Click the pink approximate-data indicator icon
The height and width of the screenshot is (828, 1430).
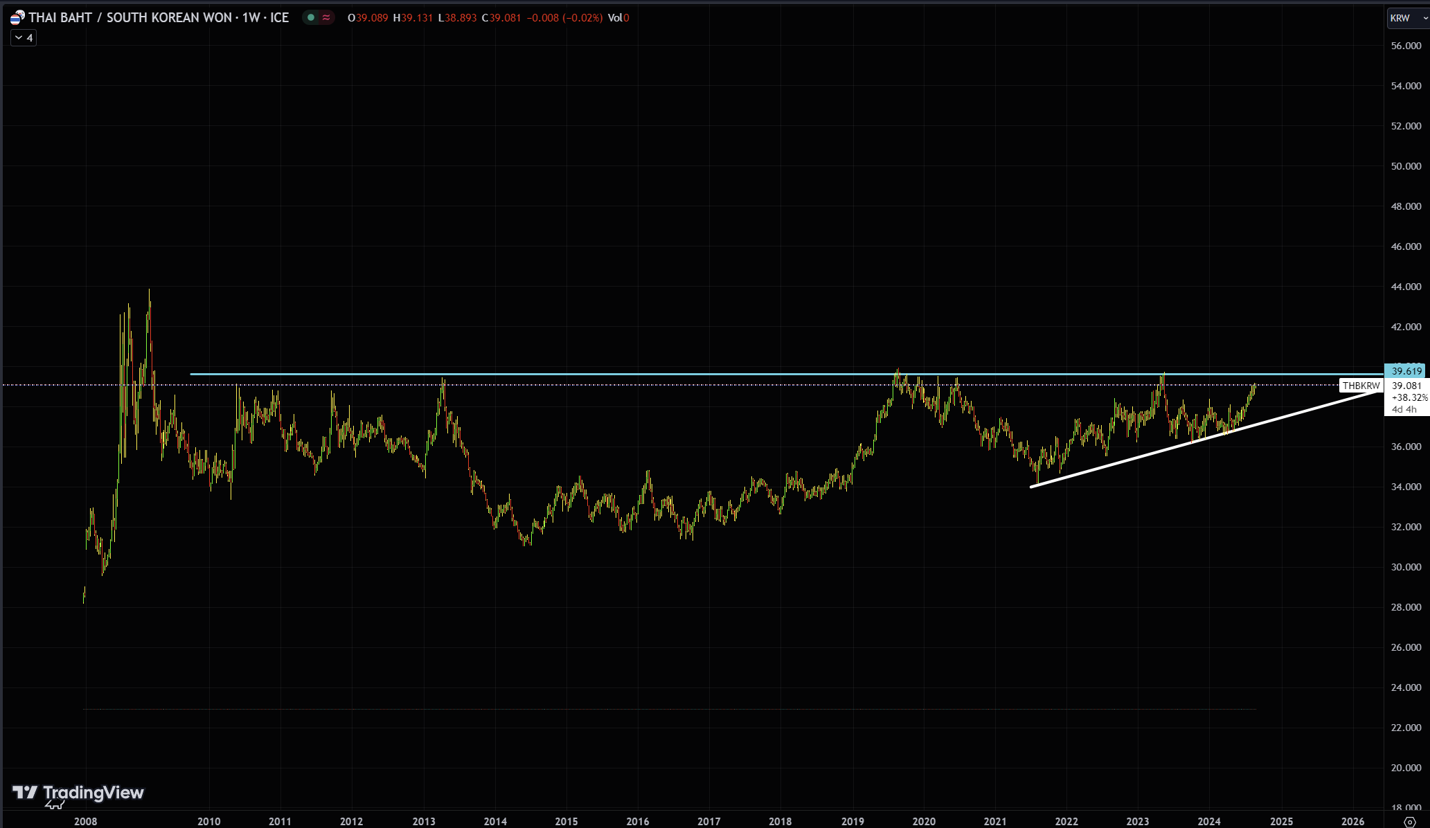(326, 18)
